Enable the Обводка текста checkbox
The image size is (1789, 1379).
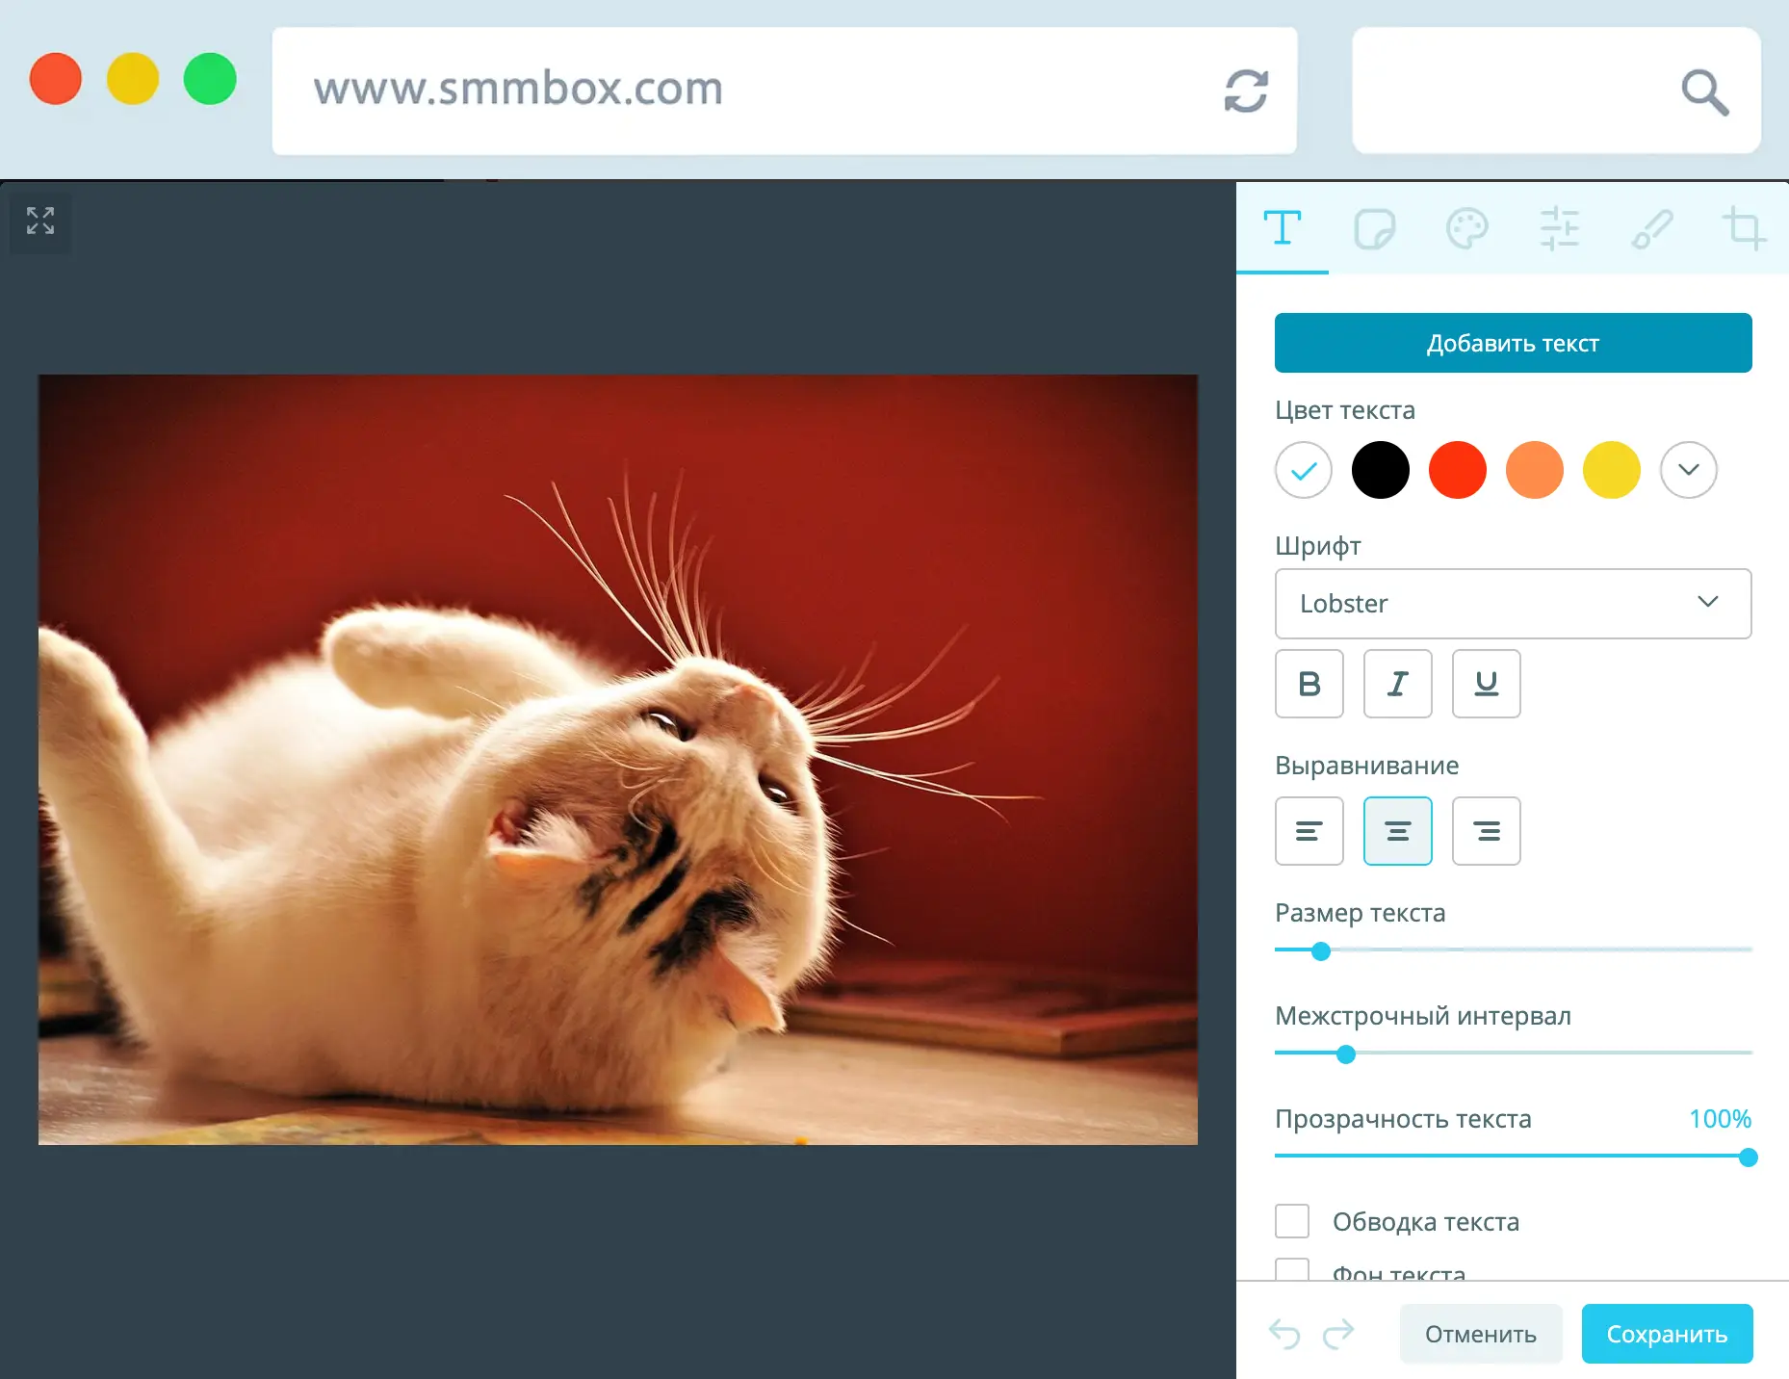[x=1292, y=1221]
